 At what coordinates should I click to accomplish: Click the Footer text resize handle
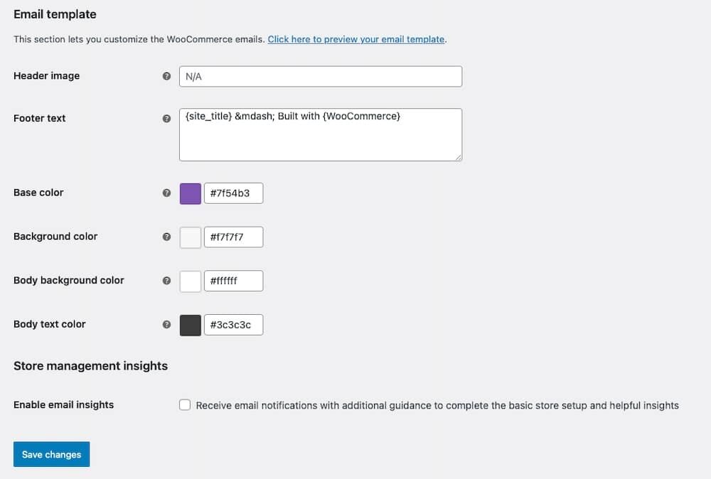pyautogui.click(x=459, y=157)
